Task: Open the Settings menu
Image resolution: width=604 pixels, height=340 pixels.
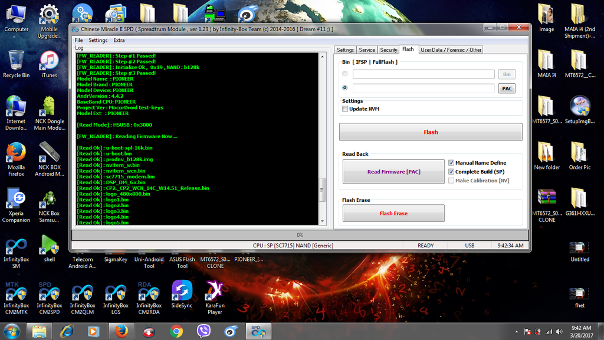Action: (x=98, y=40)
